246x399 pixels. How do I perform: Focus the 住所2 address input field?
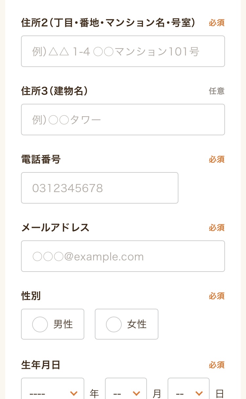[x=123, y=51]
